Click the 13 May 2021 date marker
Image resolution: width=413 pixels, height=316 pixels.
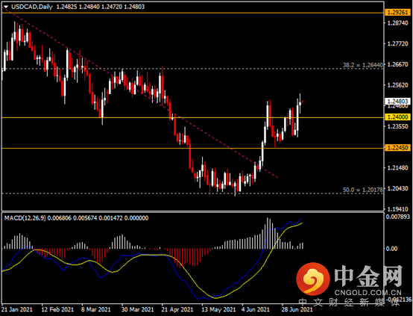tap(218, 309)
